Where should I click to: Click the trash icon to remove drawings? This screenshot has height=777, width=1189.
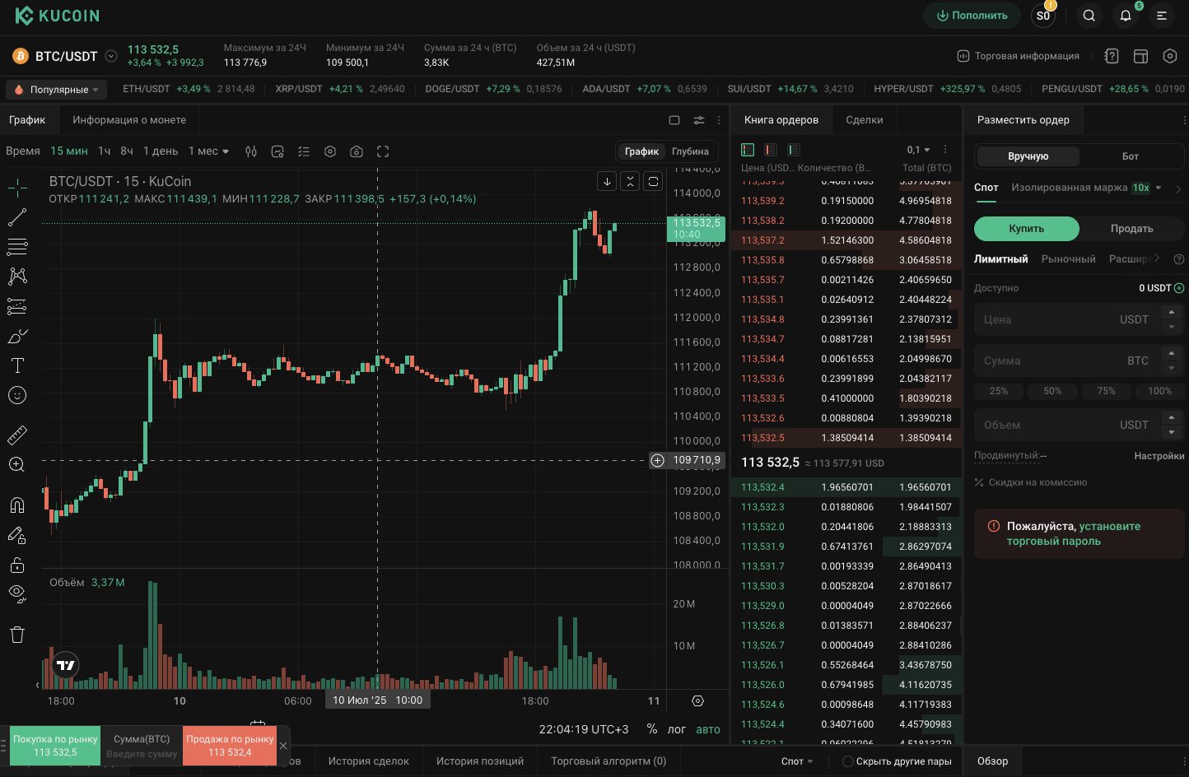(17, 634)
